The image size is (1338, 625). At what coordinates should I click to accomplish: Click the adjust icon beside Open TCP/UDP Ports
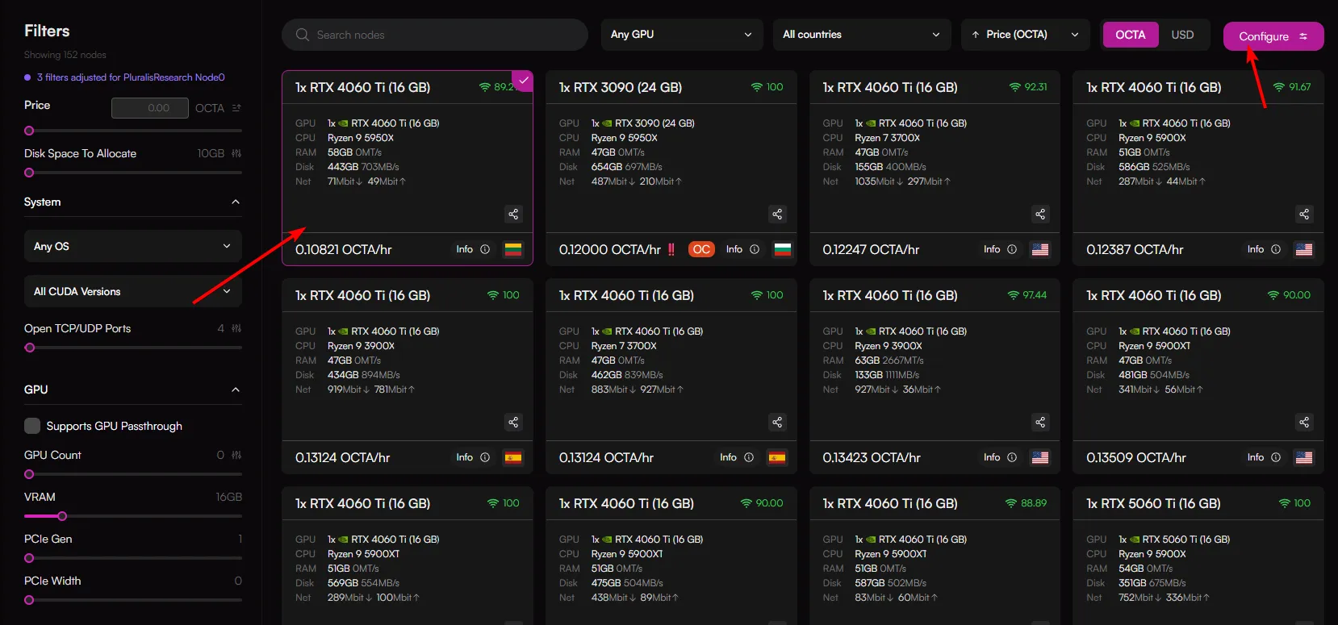click(236, 328)
